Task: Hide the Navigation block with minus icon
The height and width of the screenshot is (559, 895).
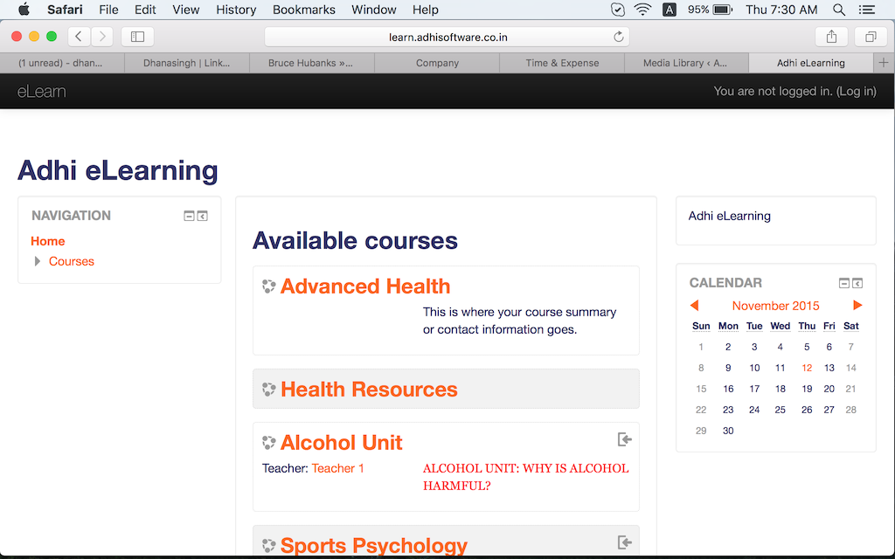Action: click(189, 217)
